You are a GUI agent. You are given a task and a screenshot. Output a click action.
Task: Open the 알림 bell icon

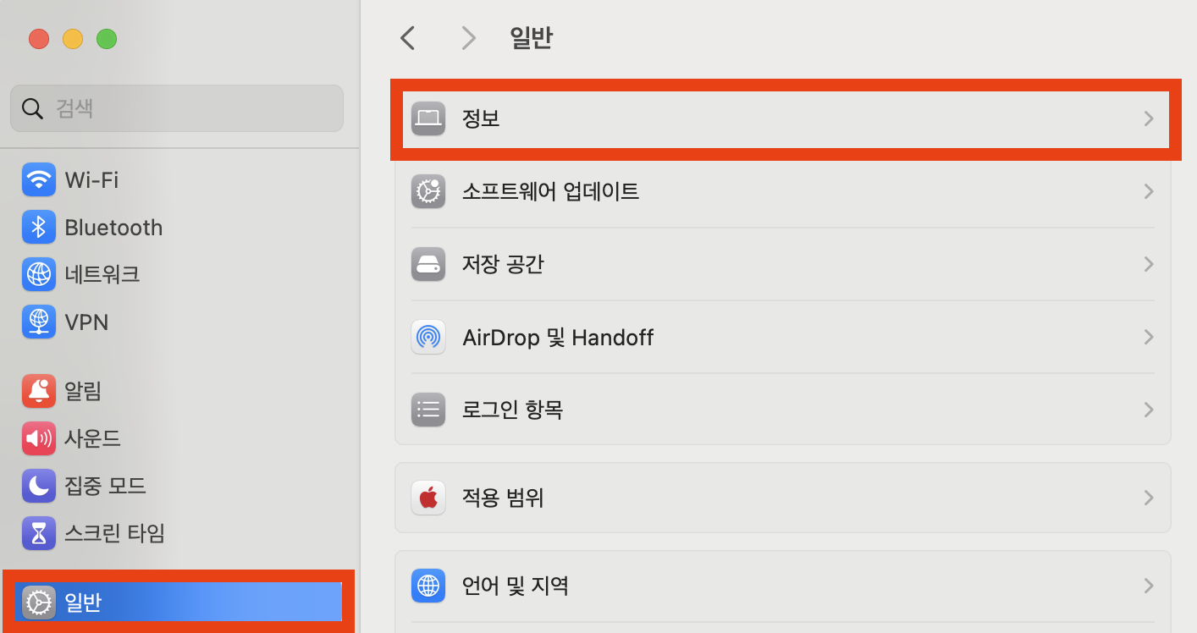point(39,391)
